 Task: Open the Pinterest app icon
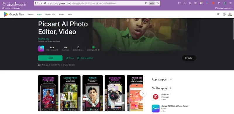tap(156, 97)
